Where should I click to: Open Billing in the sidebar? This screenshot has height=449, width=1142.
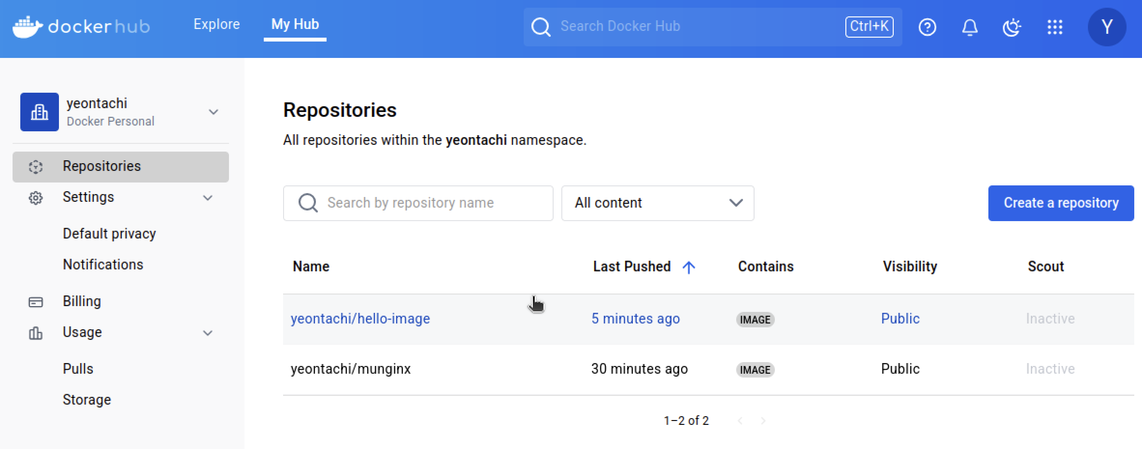[x=82, y=301]
